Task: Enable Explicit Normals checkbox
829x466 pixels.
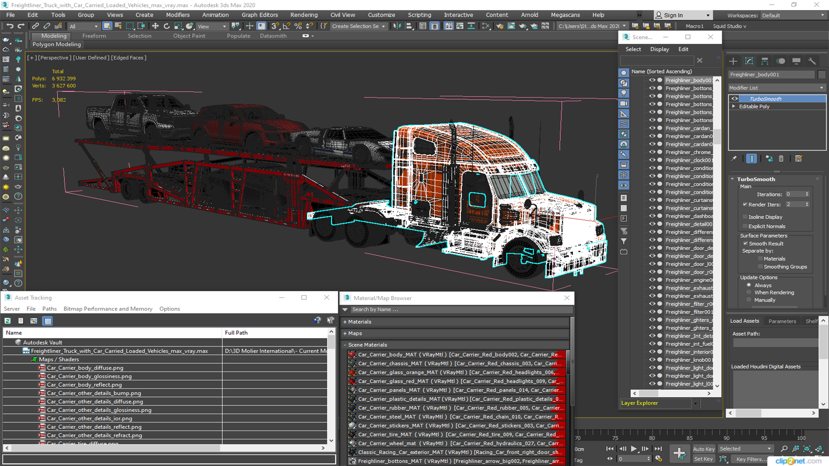Action: point(745,227)
